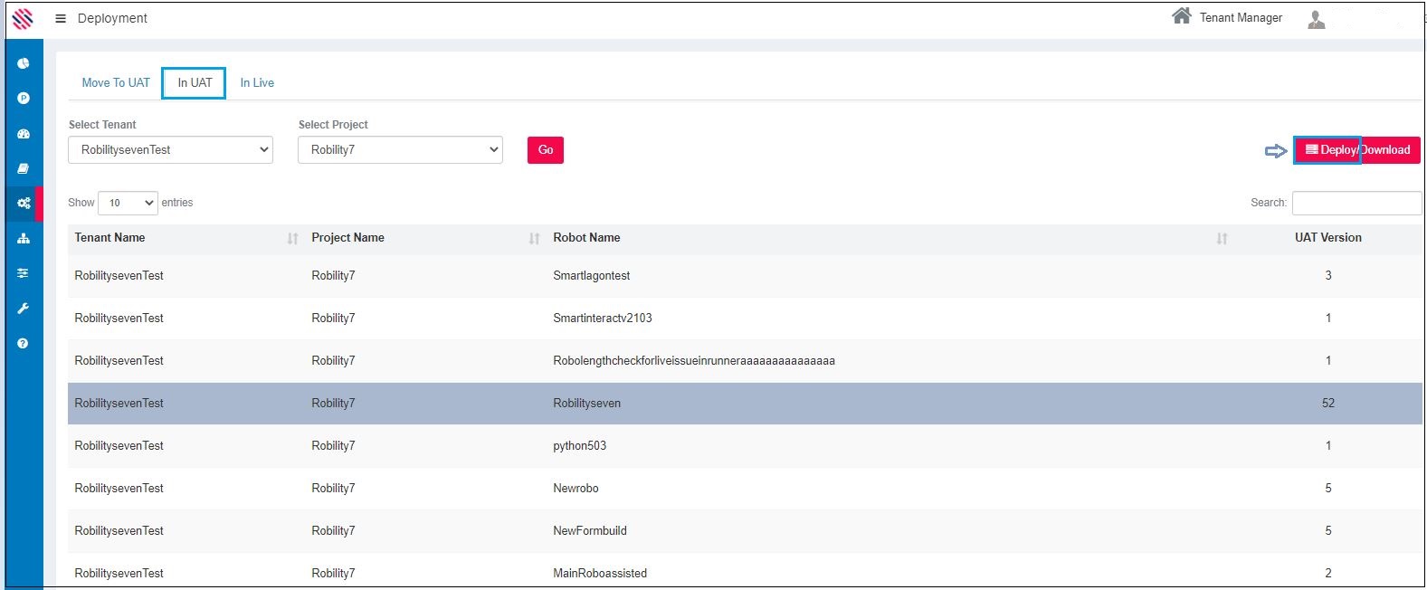Screen dimensions: 1427x590
Task: Toggle the hamburger menu beside Deployment
Action: click(61, 18)
